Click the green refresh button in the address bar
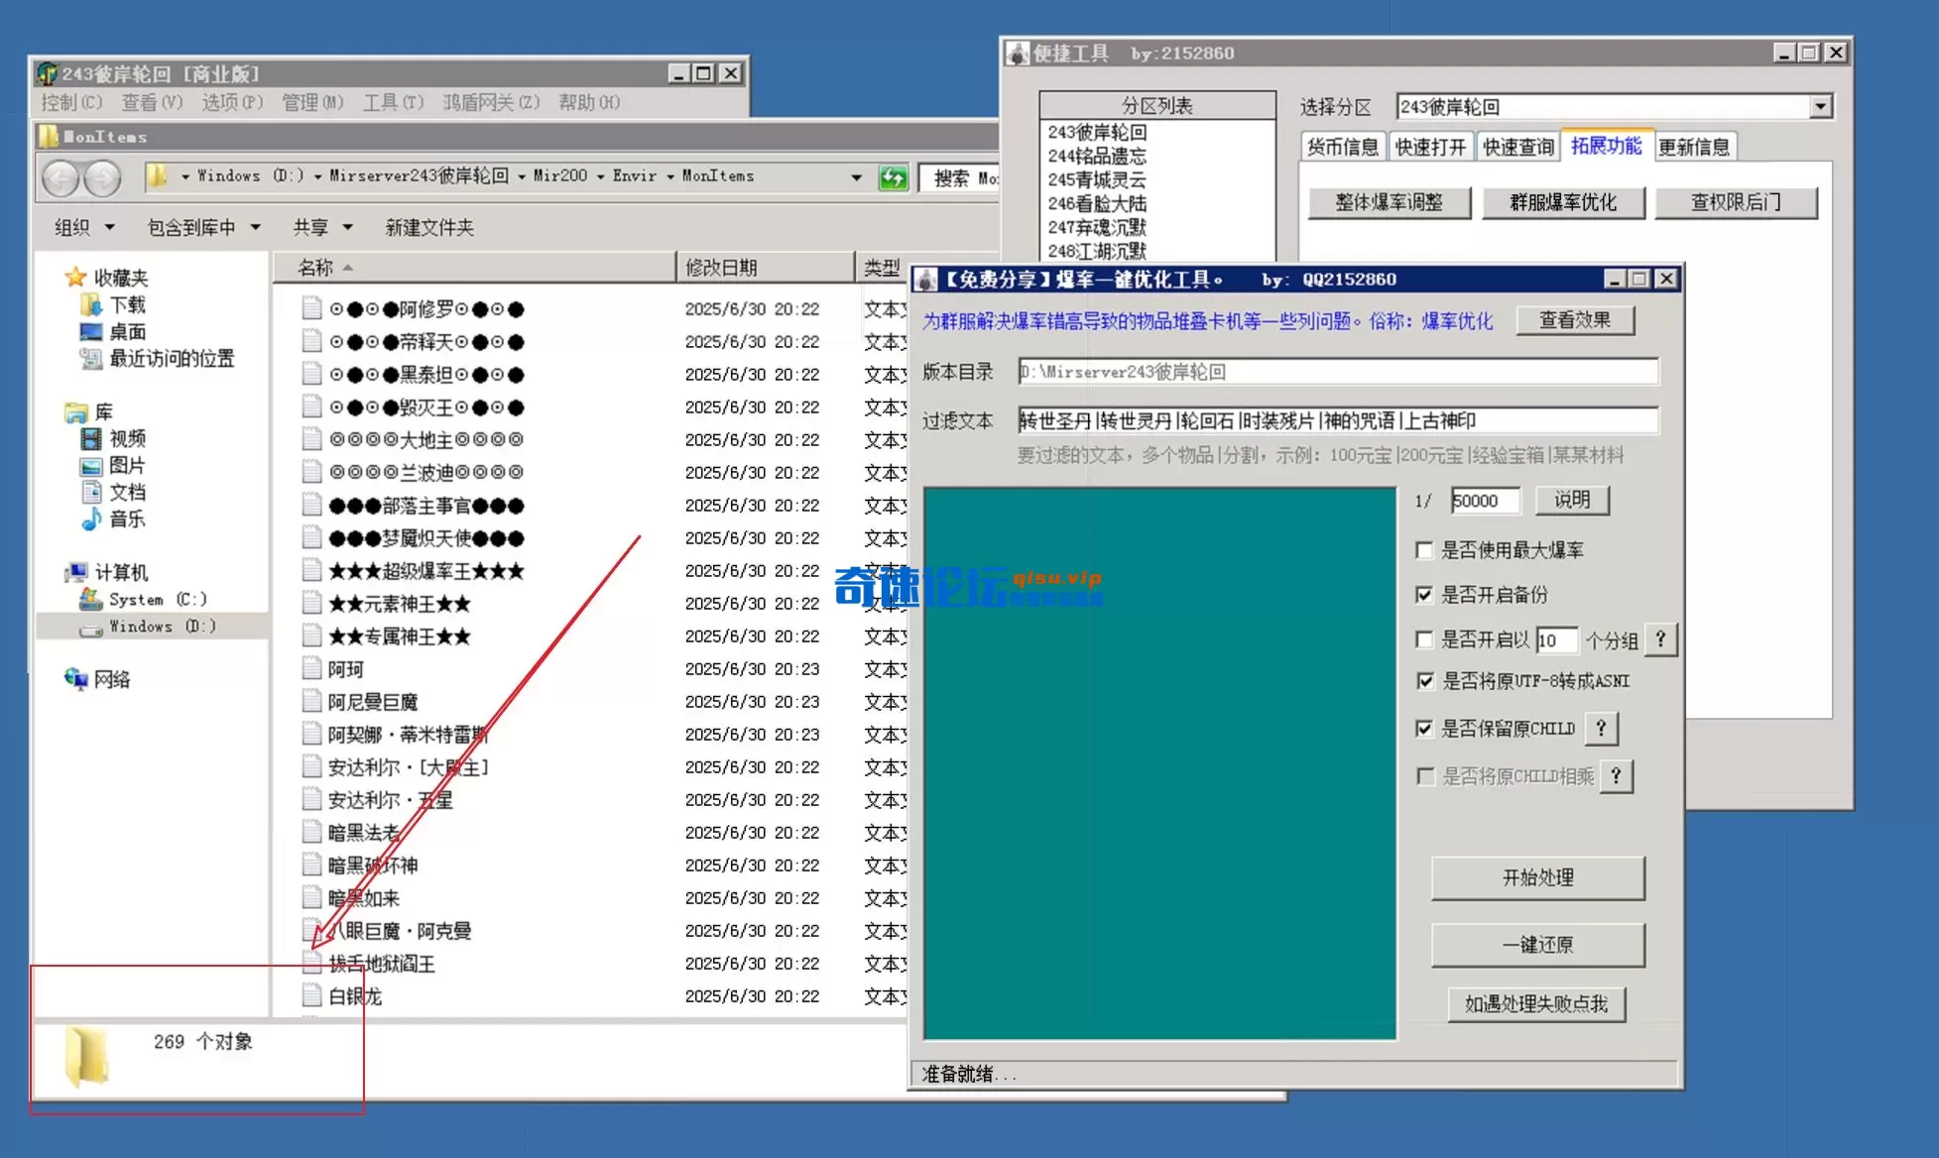 pyautogui.click(x=892, y=176)
